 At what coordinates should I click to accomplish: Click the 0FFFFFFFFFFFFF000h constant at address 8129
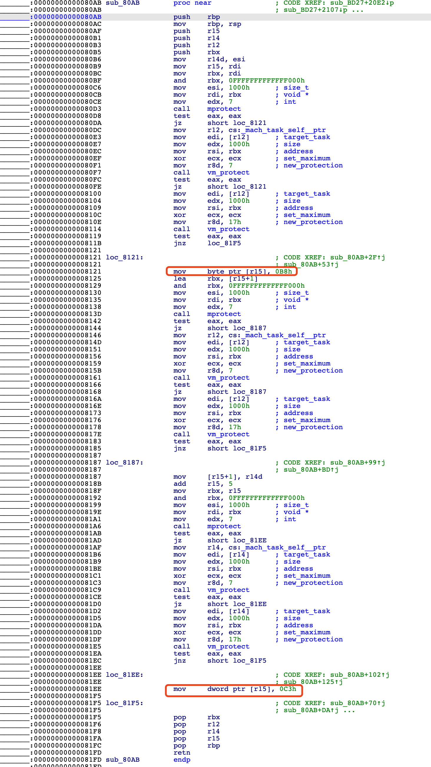click(x=266, y=286)
